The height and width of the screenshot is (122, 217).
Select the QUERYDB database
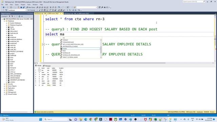tap(13, 56)
